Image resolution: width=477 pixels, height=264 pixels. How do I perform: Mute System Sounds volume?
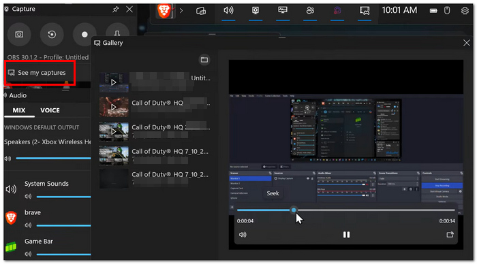point(28,197)
